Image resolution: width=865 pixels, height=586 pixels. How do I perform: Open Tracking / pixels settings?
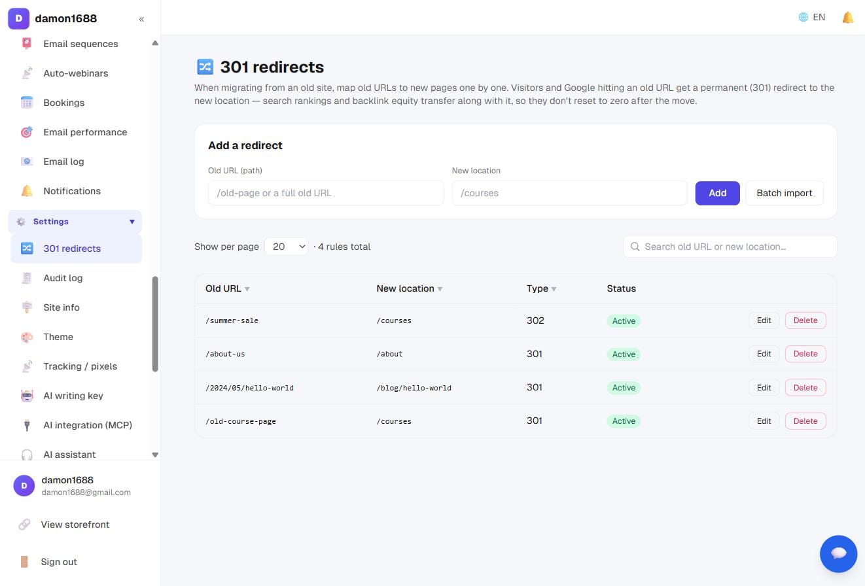coord(76,366)
